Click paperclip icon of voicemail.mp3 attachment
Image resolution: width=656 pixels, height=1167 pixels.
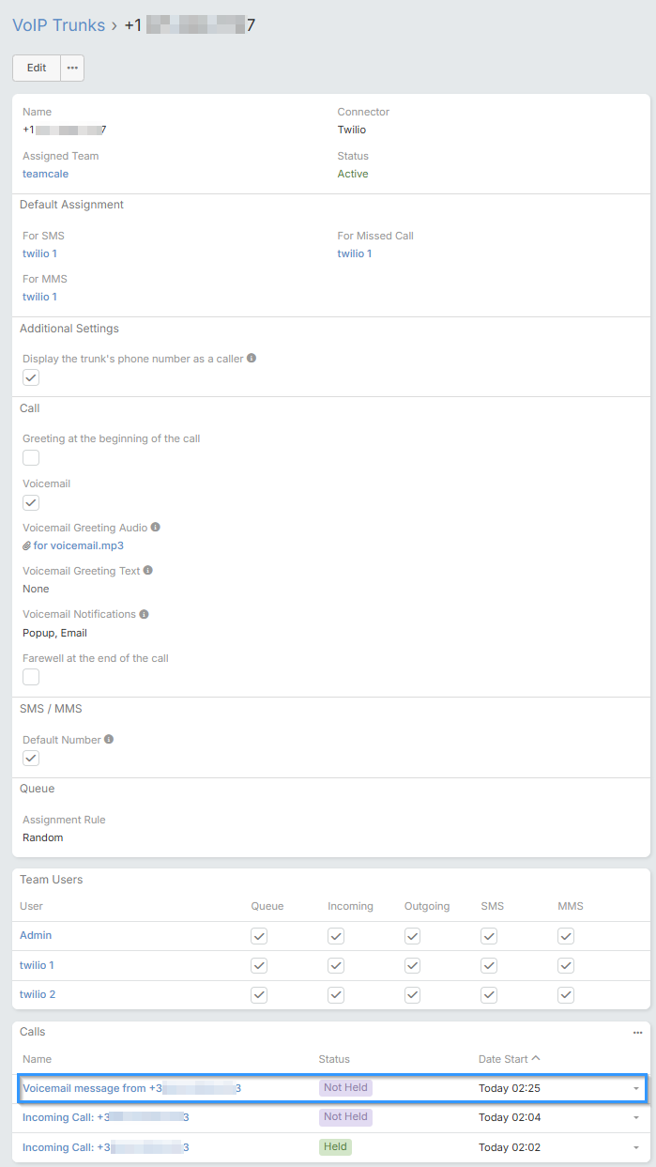pos(27,545)
